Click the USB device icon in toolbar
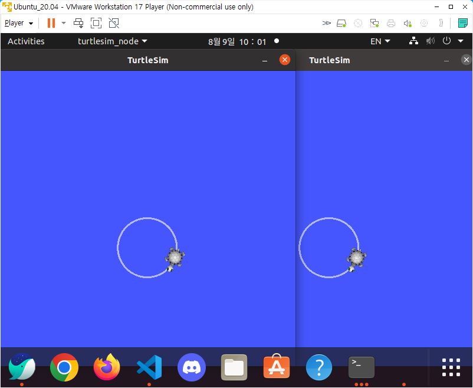The image size is (473, 388). [441, 23]
